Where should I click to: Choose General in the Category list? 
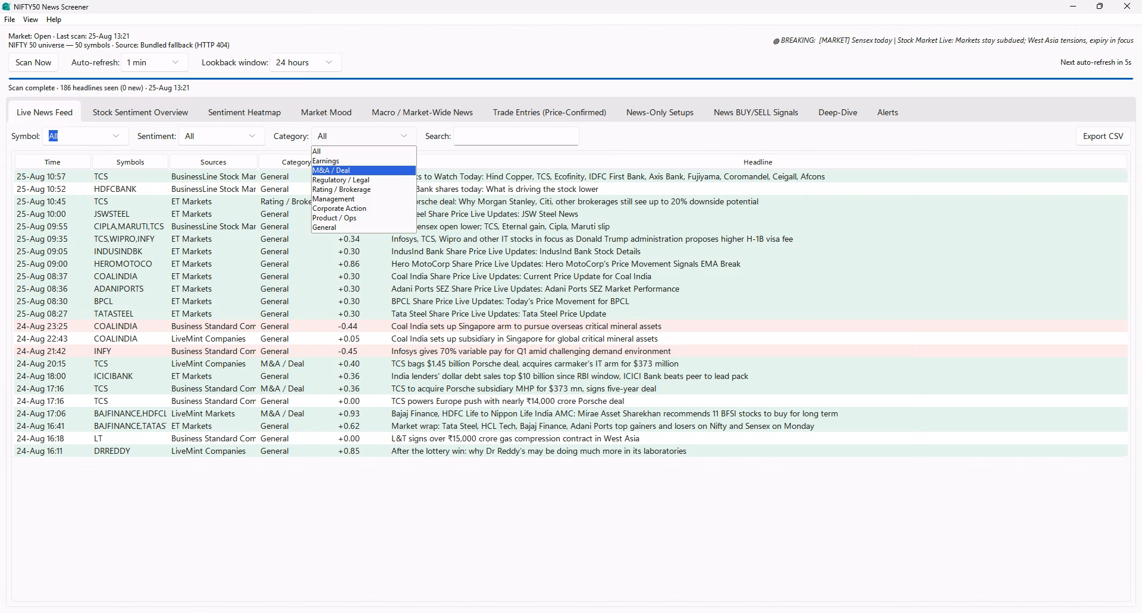363,227
